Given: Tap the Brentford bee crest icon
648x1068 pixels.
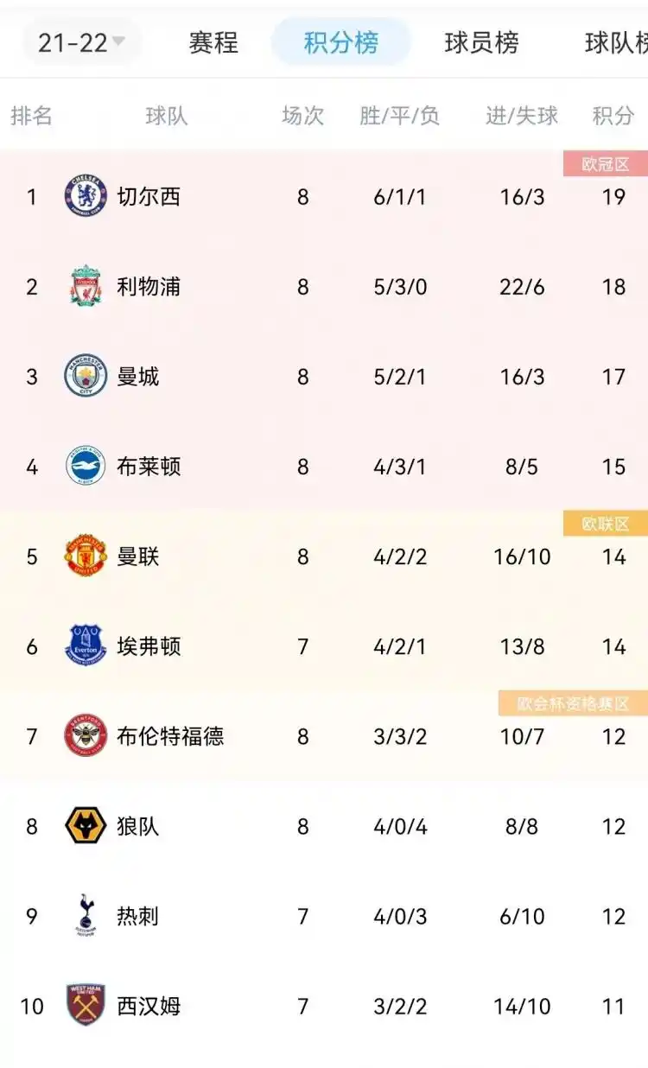Looking at the screenshot, I should [x=86, y=736].
